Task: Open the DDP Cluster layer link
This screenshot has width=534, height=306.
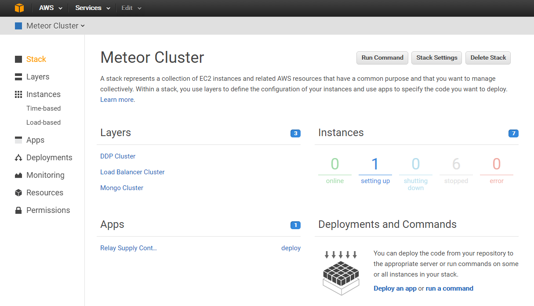Action: [x=118, y=156]
